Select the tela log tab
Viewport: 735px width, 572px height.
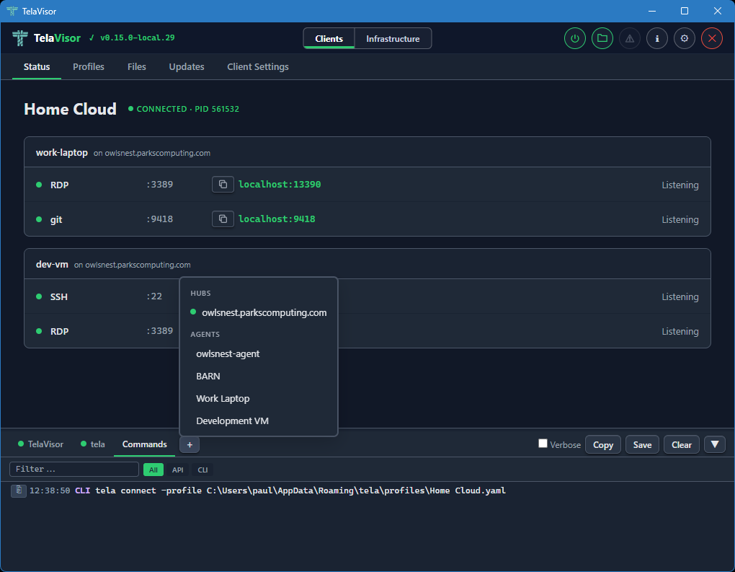pyautogui.click(x=93, y=444)
